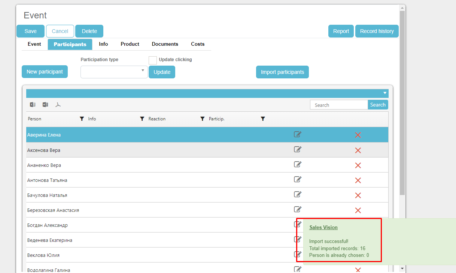
Task: Open filter for Reaction column
Action: tap(203, 119)
